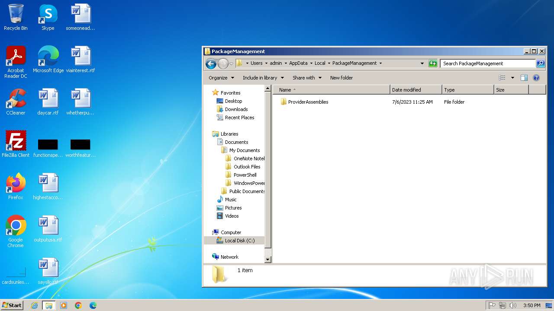Select daycar.rtf document on desktop
Viewport: 554px width, 311px height.
pos(48,102)
